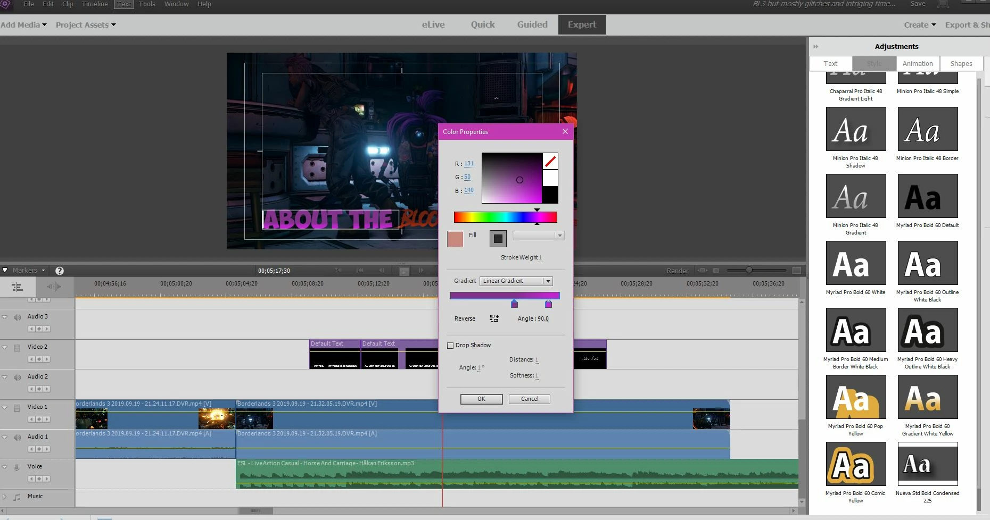Click the Fill color swatch
The width and height of the screenshot is (990, 520).
tap(456, 239)
